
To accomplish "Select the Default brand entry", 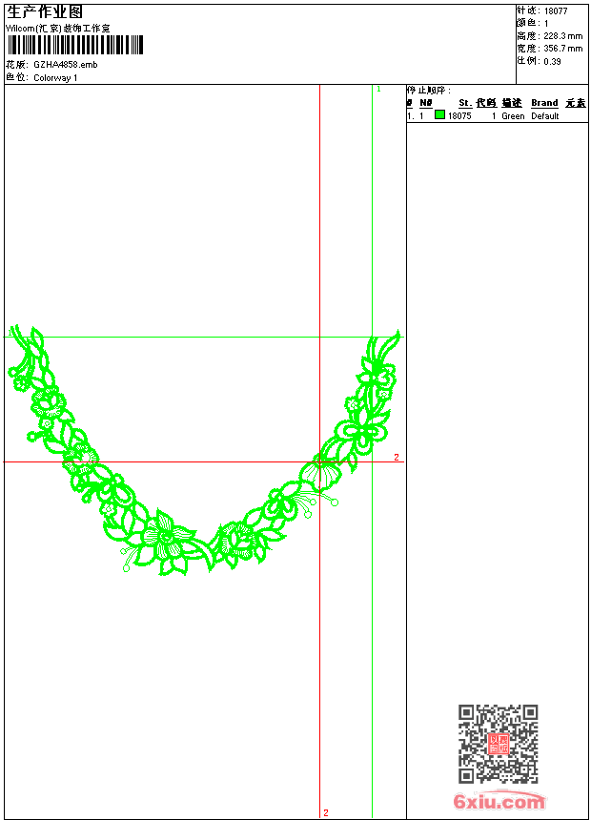I will (545, 116).
